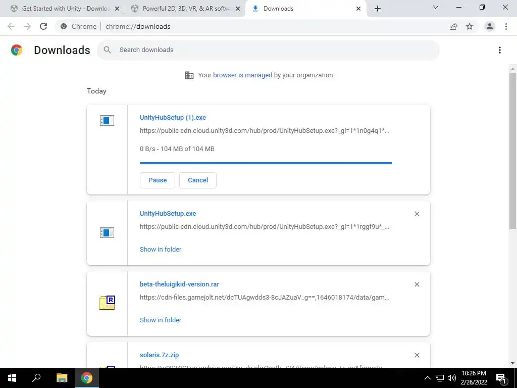Open the Chrome three-dot menu in toolbar
Viewport: 517px width, 388px height.
[x=506, y=26]
